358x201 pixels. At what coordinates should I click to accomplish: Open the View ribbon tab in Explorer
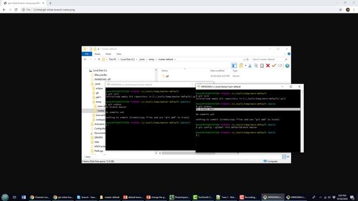pyautogui.click(x=119, y=54)
